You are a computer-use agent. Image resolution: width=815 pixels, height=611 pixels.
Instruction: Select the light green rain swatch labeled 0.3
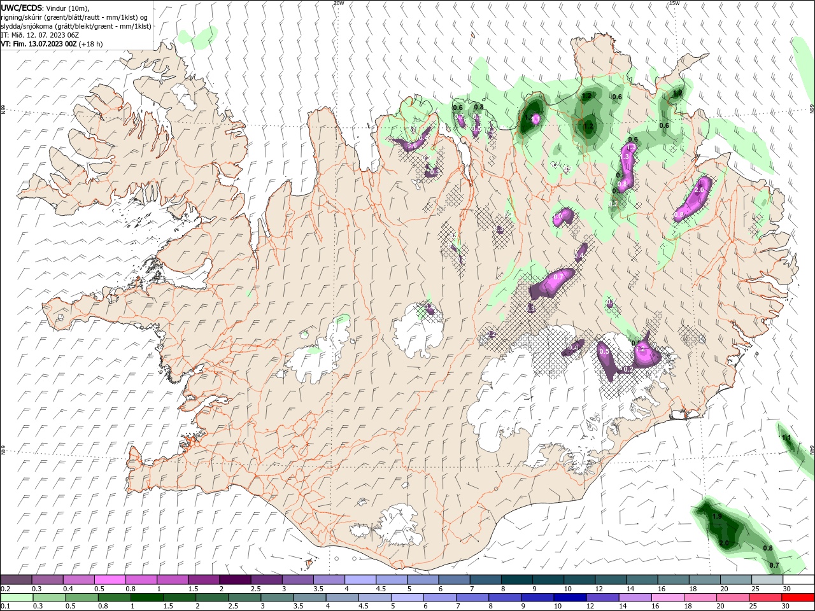tap(49, 598)
